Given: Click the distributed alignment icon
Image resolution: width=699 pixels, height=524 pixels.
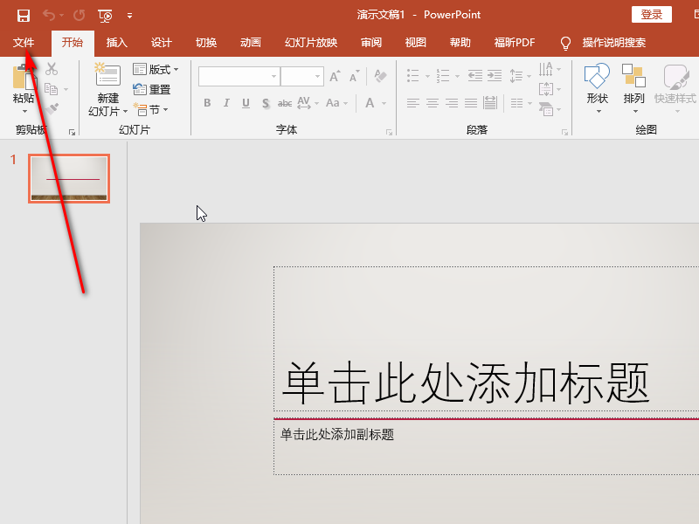Looking at the screenshot, I should click(490, 103).
